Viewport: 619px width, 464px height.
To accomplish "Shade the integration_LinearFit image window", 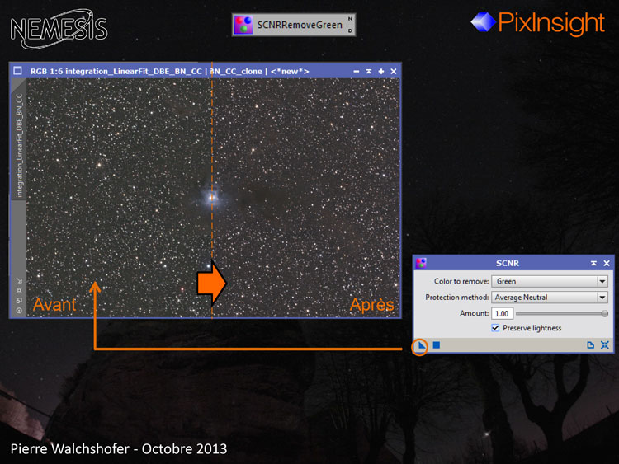I will point(369,72).
